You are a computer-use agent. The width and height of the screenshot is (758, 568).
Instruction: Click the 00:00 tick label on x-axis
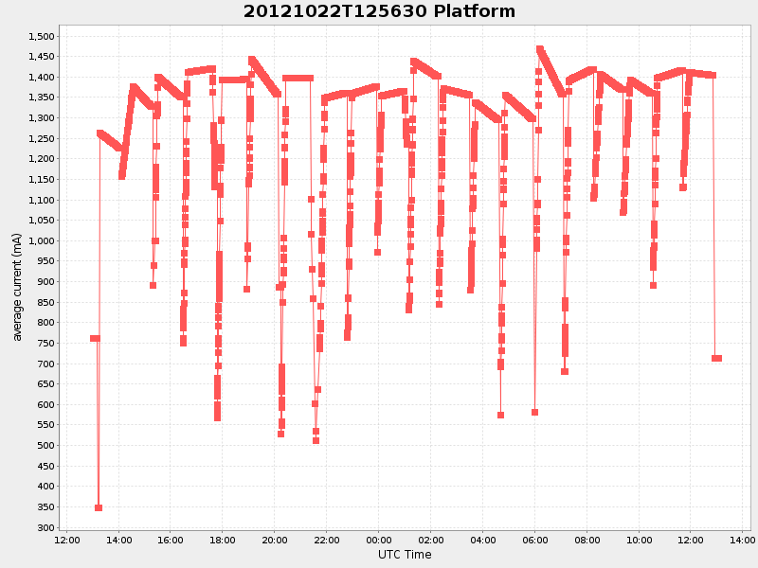pos(380,538)
